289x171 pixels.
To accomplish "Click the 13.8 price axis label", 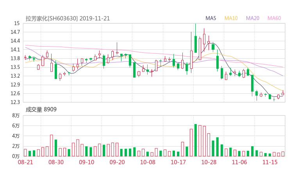I will coord(15,58).
